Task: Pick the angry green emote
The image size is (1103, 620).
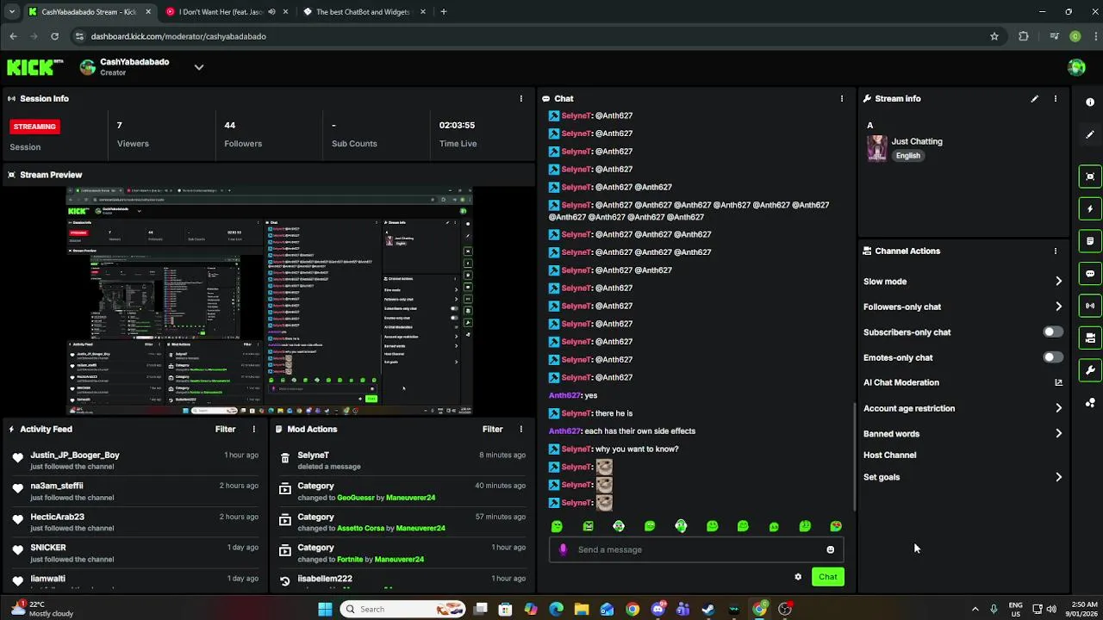Action: coord(588,526)
